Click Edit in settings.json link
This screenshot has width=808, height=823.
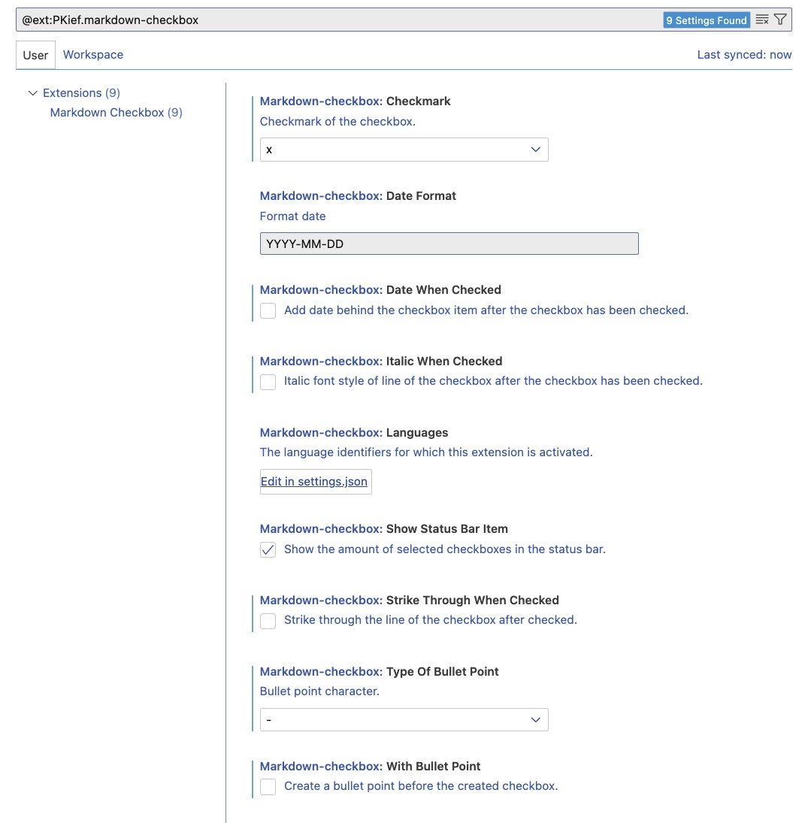click(314, 482)
